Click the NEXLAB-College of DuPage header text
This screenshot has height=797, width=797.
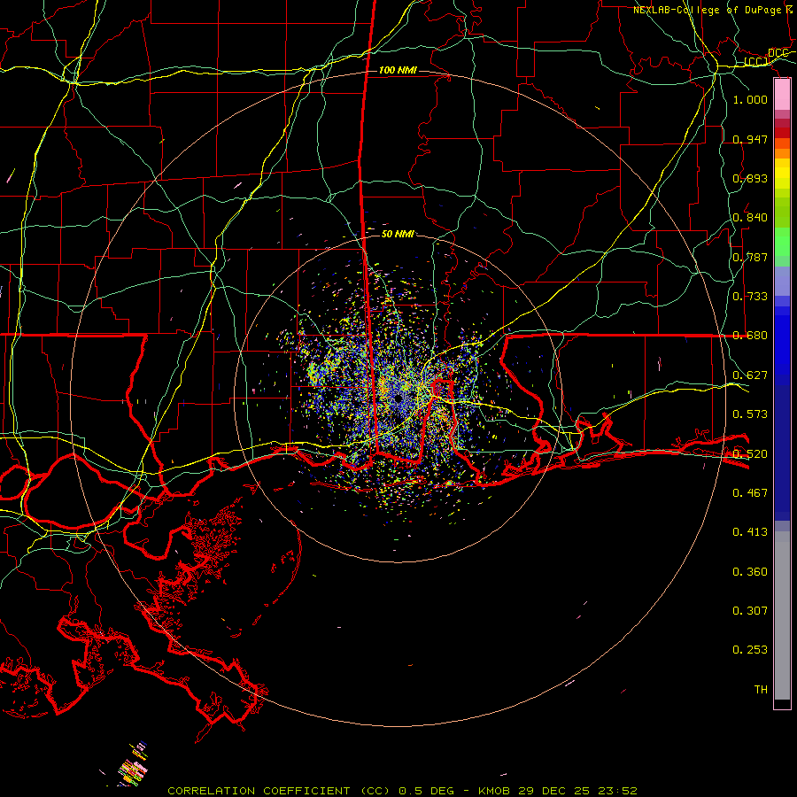point(708,10)
